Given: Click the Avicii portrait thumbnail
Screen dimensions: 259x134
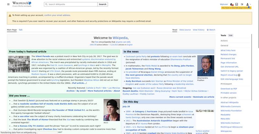Looking at the screenshot, I should [112, 110].
